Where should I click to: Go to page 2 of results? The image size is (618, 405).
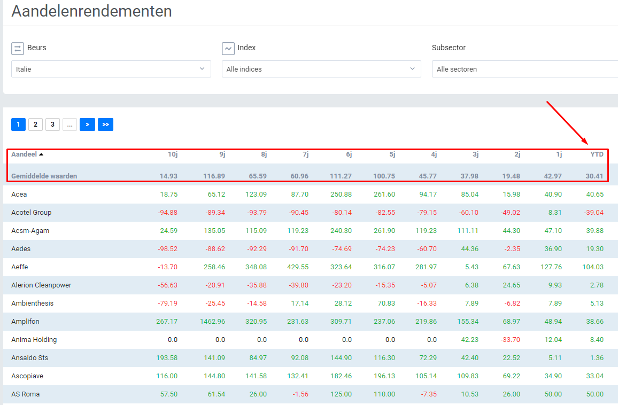pyautogui.click(x=35, y=124)
